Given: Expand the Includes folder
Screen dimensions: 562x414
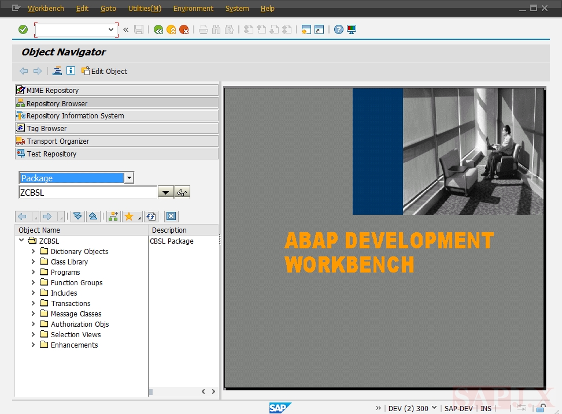Looking at the screenshot, I should (x=34, y=293).
